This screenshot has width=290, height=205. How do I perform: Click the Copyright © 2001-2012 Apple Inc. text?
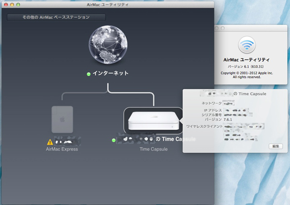246,73
